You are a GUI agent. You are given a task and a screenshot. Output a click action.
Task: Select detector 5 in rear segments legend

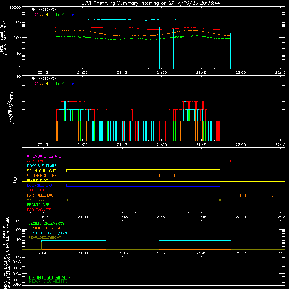pyautogui.click(x=52, y=83)
